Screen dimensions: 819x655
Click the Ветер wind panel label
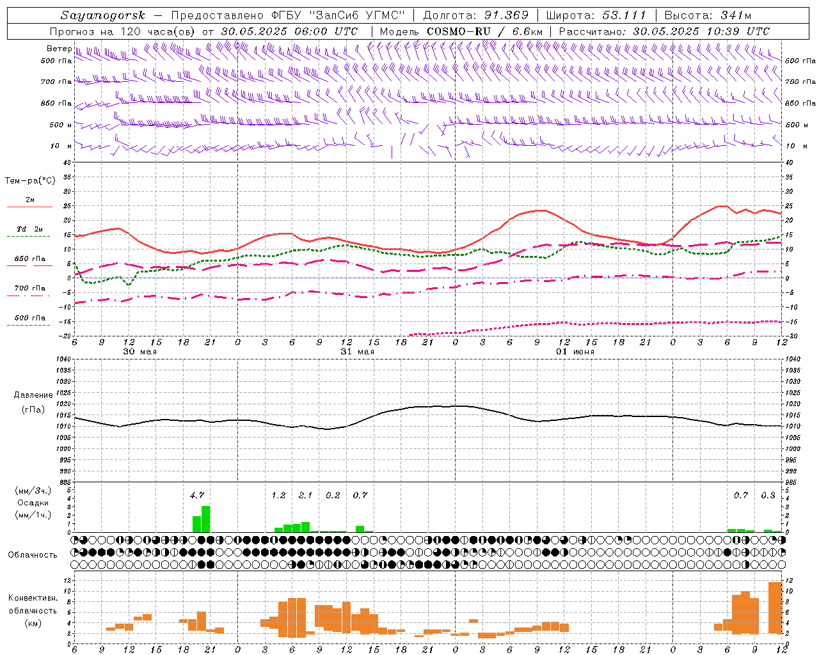click(x=59, y=49)
